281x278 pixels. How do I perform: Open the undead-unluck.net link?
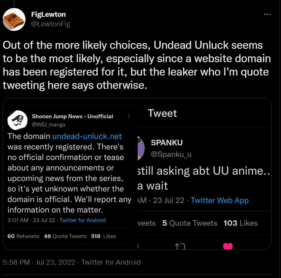click(87, 136)
